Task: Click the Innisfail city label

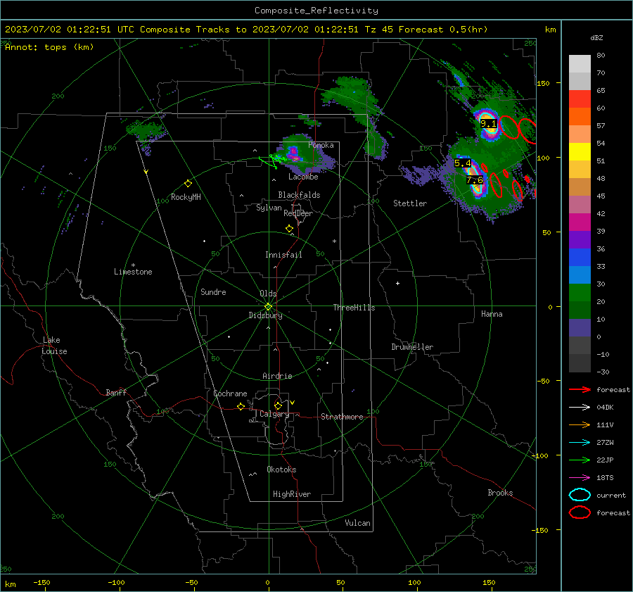Action: tap(283, 255)
